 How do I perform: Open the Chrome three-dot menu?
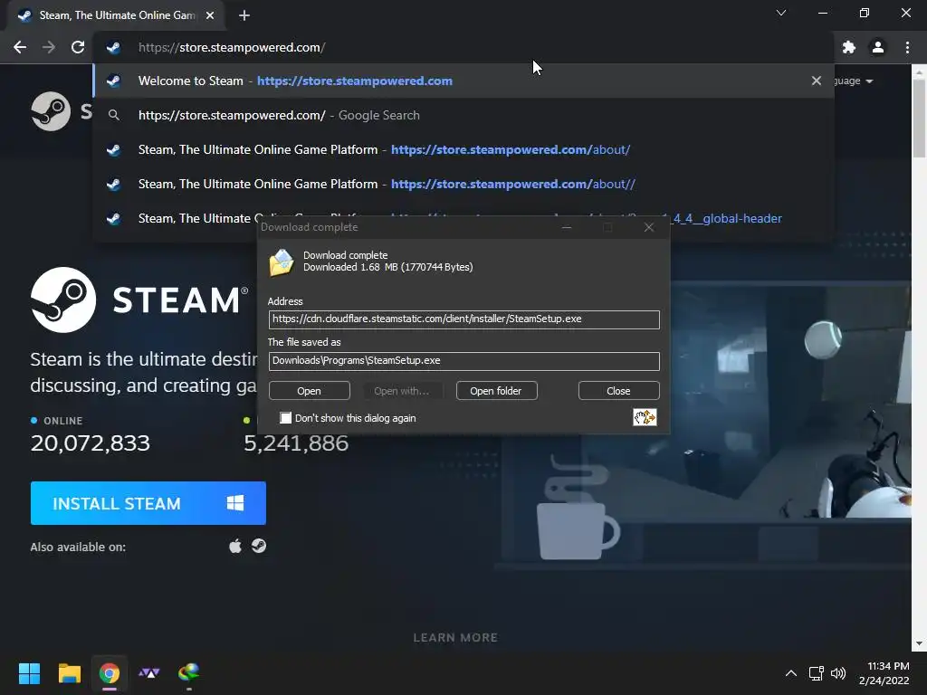click(x=907, y=47)
